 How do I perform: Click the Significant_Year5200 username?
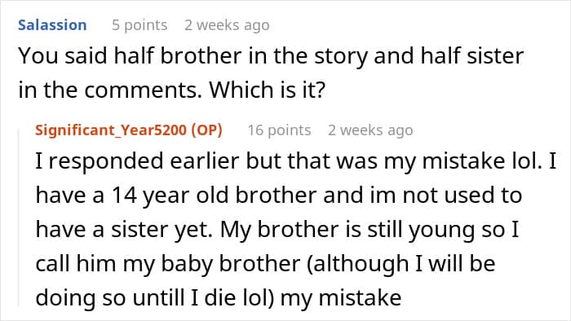(111, 130)
